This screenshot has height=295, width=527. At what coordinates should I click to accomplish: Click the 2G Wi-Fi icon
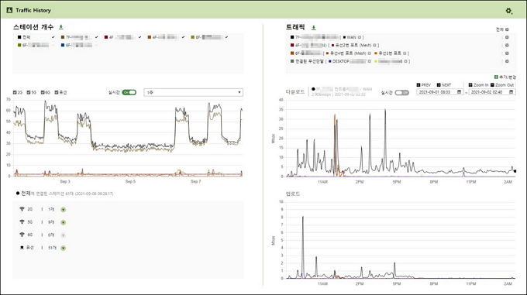pos(22,209)
